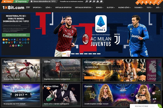Image resolution: width=163 pixels, height=108 pixels.
Task: Select the Bitcoin currency icon
Action: (4, 40)
